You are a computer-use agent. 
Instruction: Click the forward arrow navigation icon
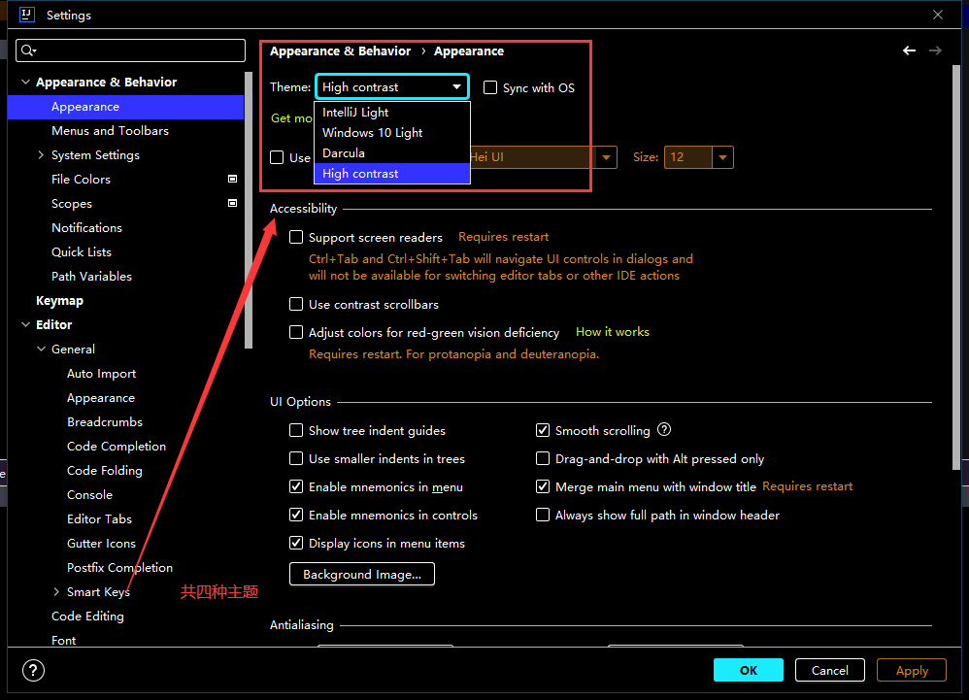(935, 50)
